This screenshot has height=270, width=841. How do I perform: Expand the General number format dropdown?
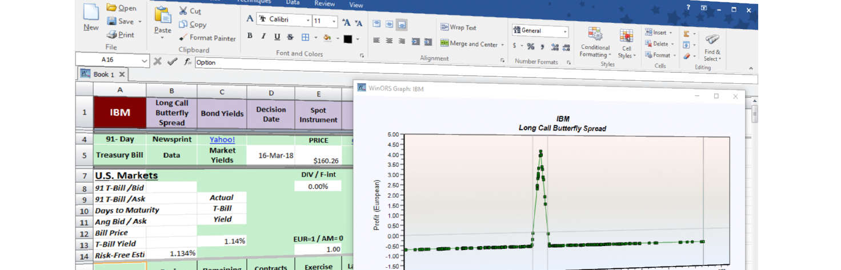click(565, 31)
